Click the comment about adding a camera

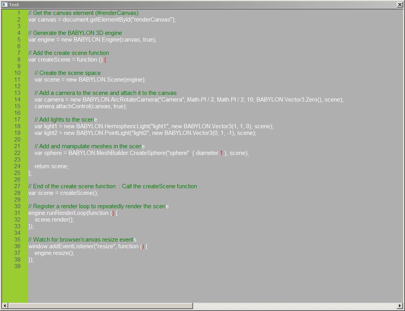tap(105, 93)
